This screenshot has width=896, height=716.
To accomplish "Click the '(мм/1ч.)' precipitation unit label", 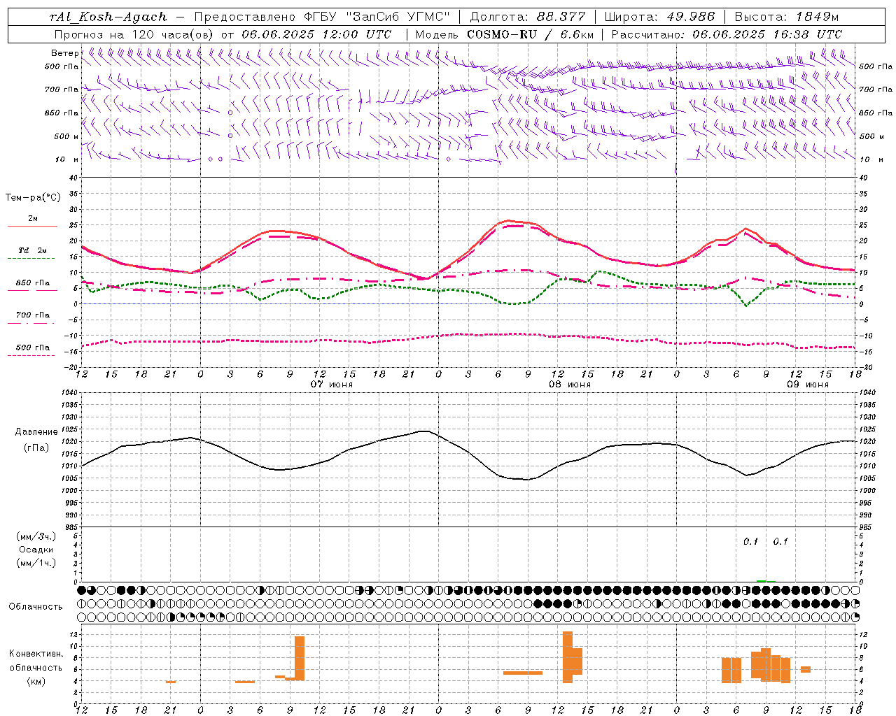I will click(x=36, y=563).
